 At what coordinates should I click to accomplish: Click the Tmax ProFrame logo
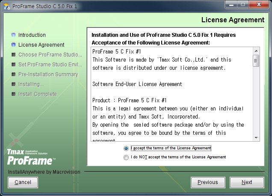(31, 157)
